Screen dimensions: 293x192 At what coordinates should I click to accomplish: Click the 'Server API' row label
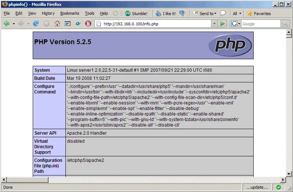tap(45, 133)
